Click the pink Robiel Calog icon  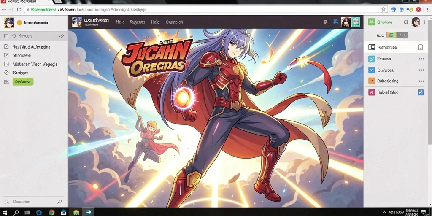coord(372,92)
